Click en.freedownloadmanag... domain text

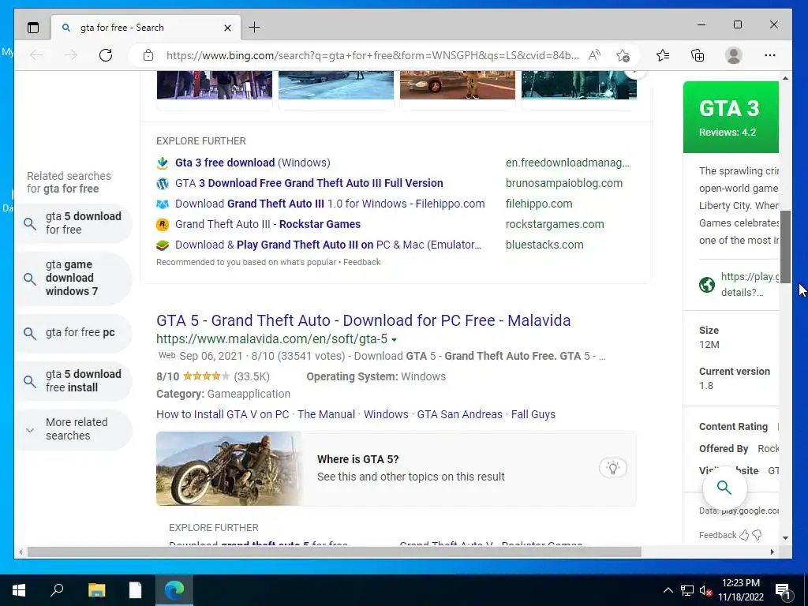(567, 163)
